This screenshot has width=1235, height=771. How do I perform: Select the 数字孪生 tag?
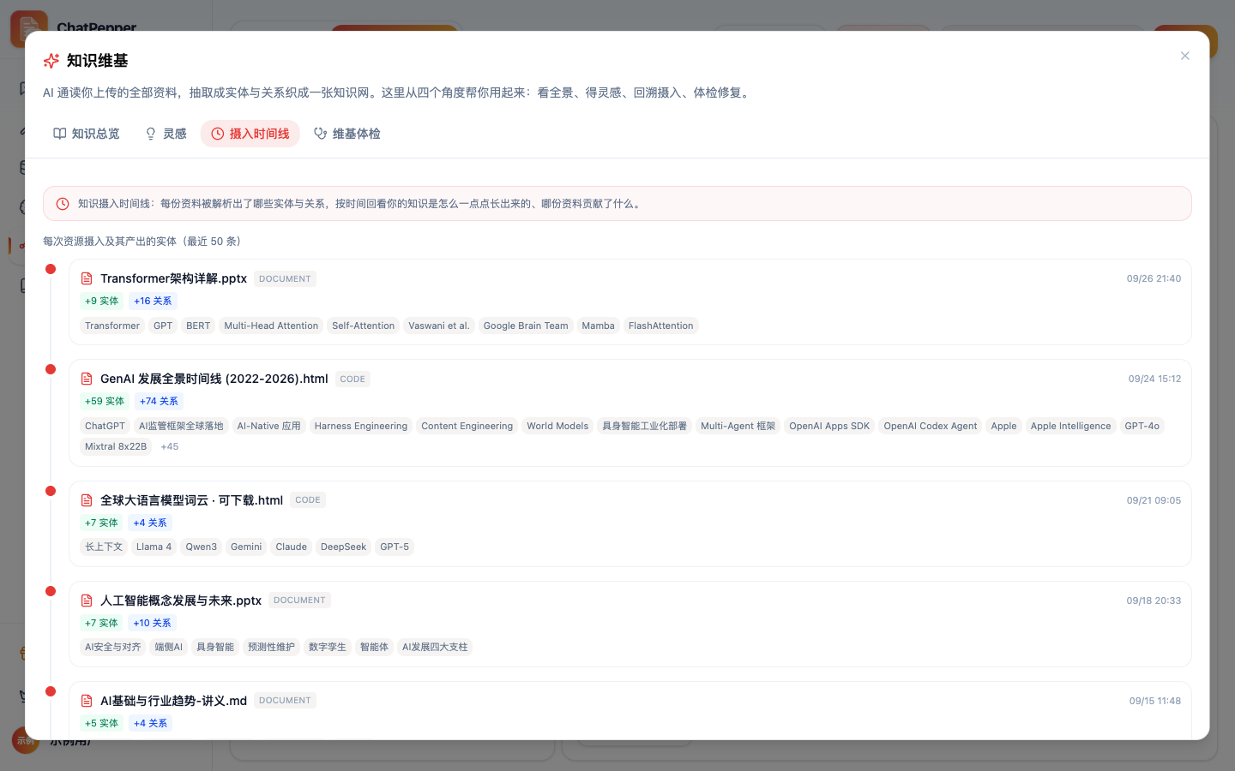pyautogui.click(x=328, y=647)
